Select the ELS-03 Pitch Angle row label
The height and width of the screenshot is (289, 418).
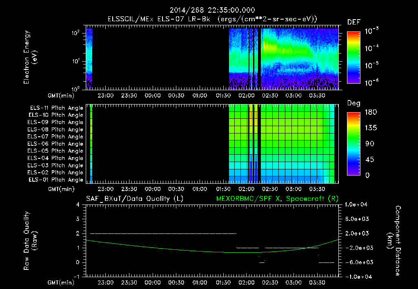coord(56,165)
